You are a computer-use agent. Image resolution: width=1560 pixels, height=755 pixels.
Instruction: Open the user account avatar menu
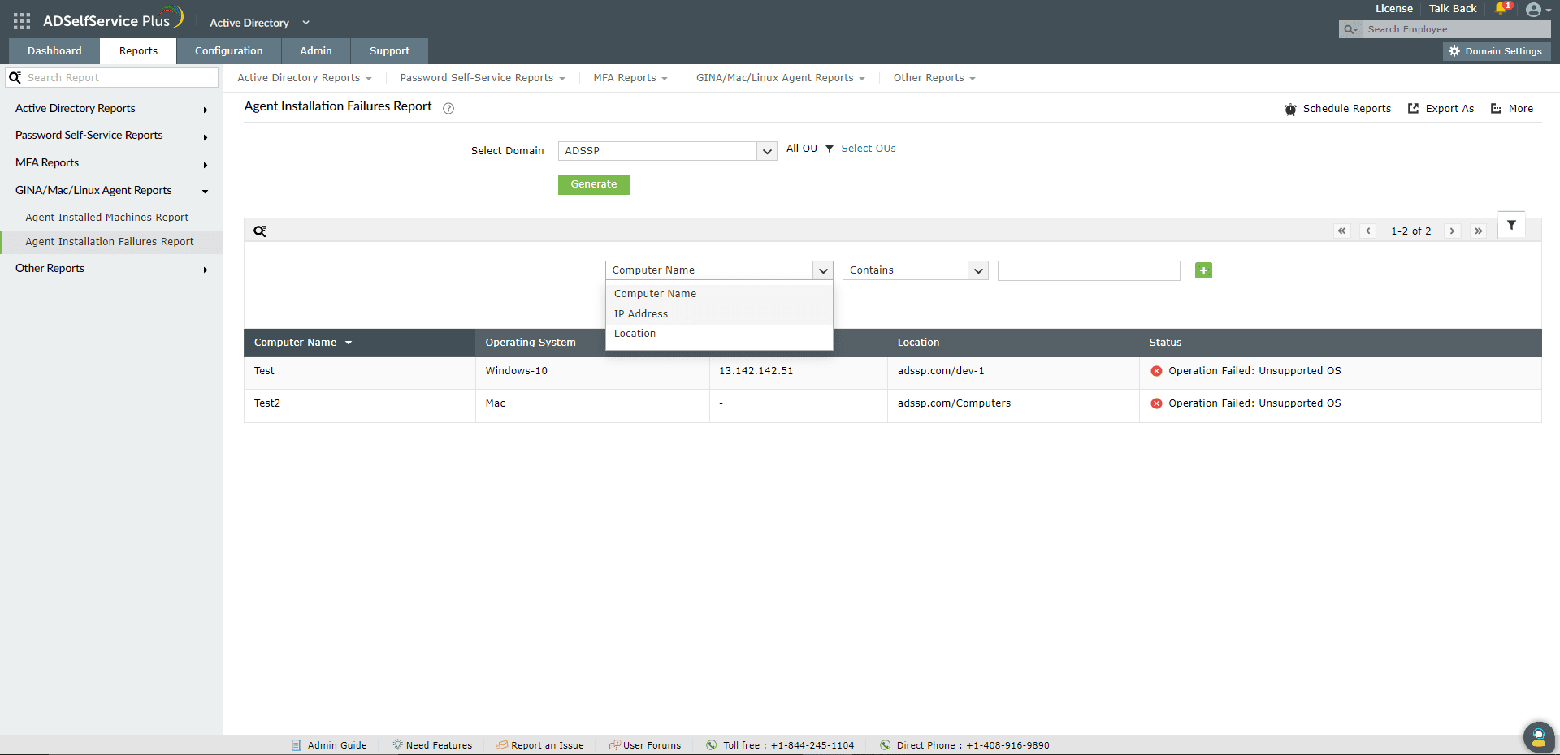coord(1534,10)
